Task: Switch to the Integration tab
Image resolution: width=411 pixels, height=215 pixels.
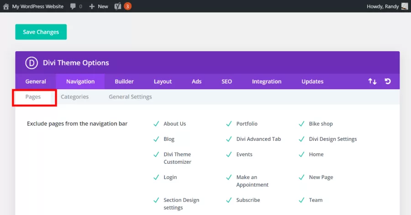Action: [x=267, y=81]
